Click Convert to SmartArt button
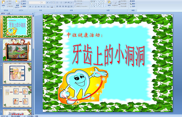182x117 pixels. point(82,6)
